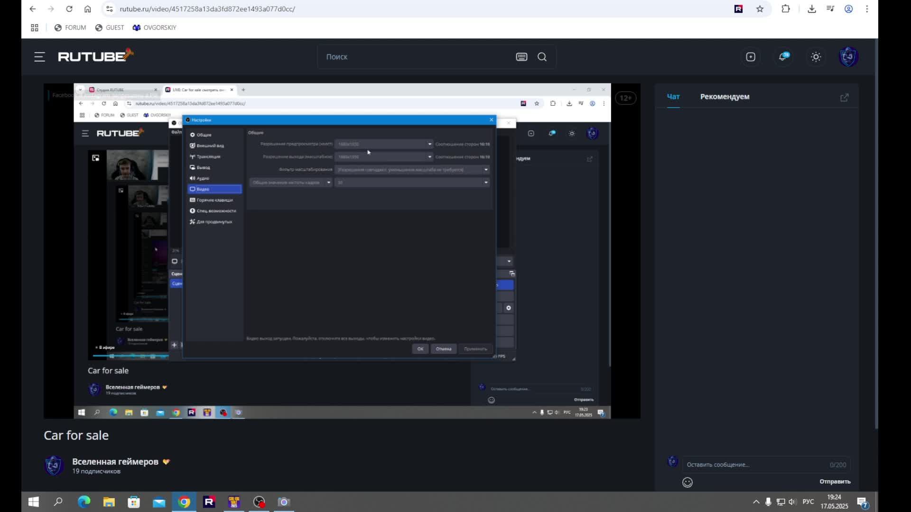Expand hidden system tray icons chevron
This screenshot has width=911, height=512.
pyautogui.click(x=756, y=502)
